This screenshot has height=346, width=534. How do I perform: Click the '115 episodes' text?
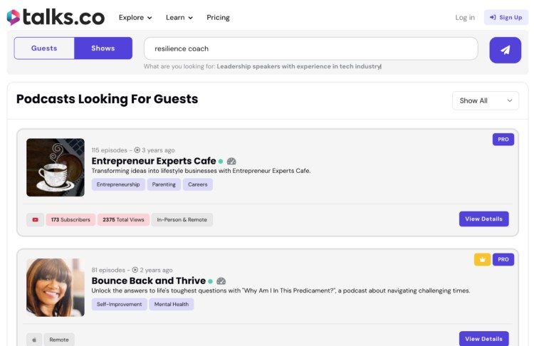110,150
